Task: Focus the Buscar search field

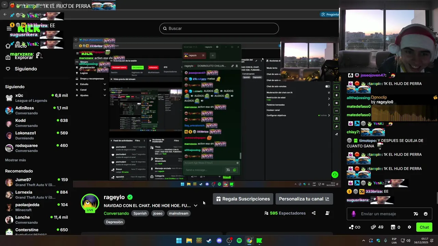Action: pos(219,28)
